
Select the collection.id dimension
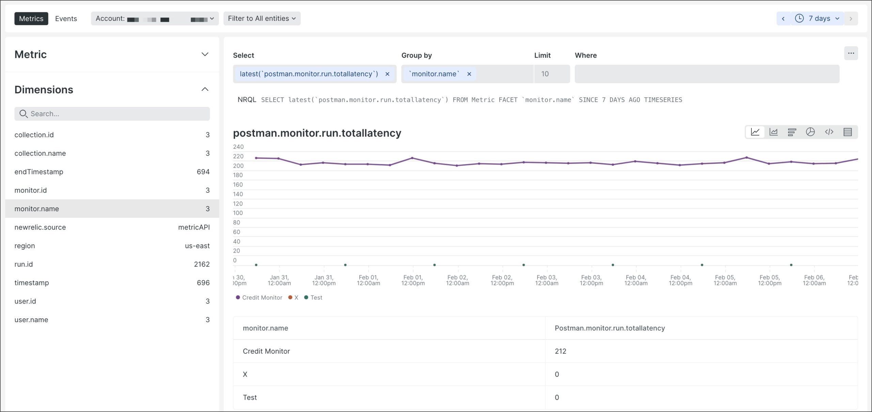tap(112, 135)
